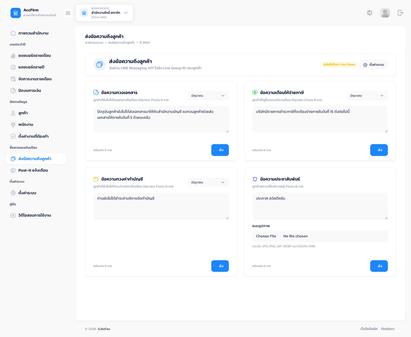Viewport: 411px width, 337px height.
Task: Click the home icon for ภาพรวมสำนักงาน
Action: [x=13, y=33]
